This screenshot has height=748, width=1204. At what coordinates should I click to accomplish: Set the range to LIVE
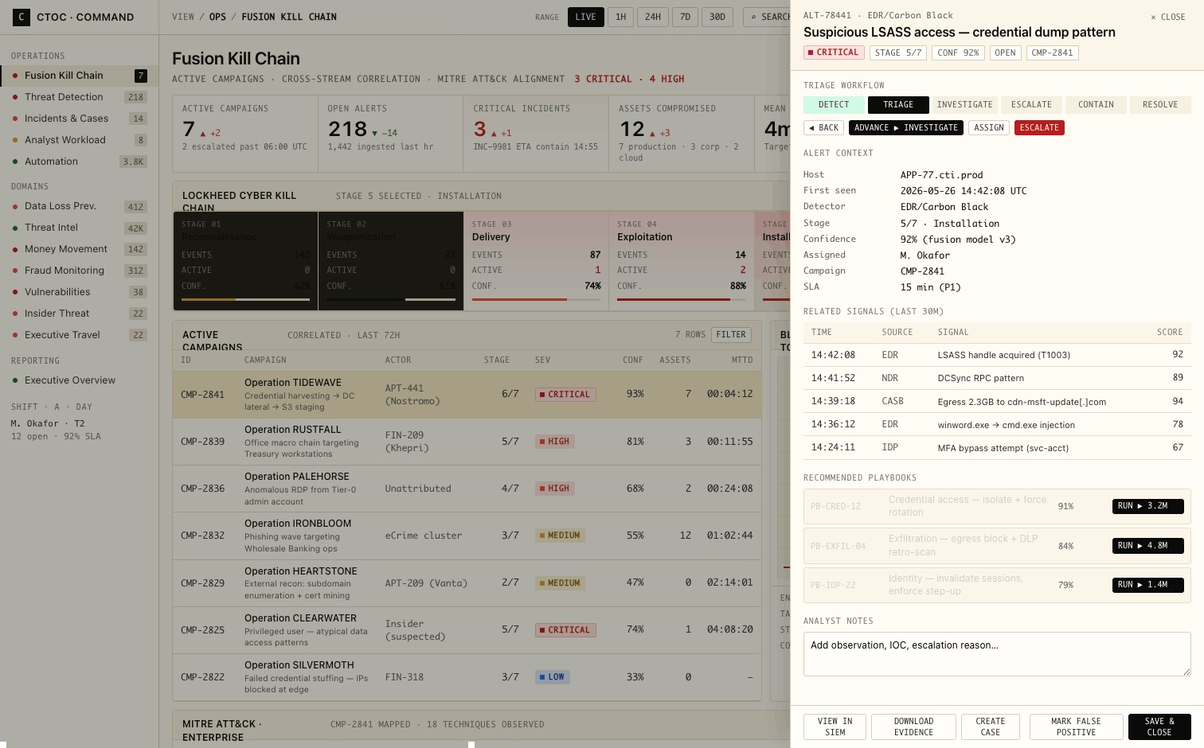point(586,17)
